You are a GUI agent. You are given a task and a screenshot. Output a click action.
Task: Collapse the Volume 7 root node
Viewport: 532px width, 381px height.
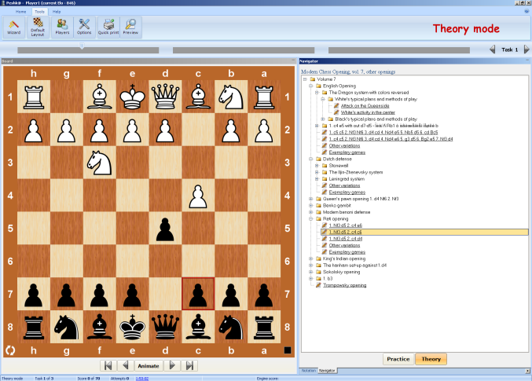pos(305,79)
